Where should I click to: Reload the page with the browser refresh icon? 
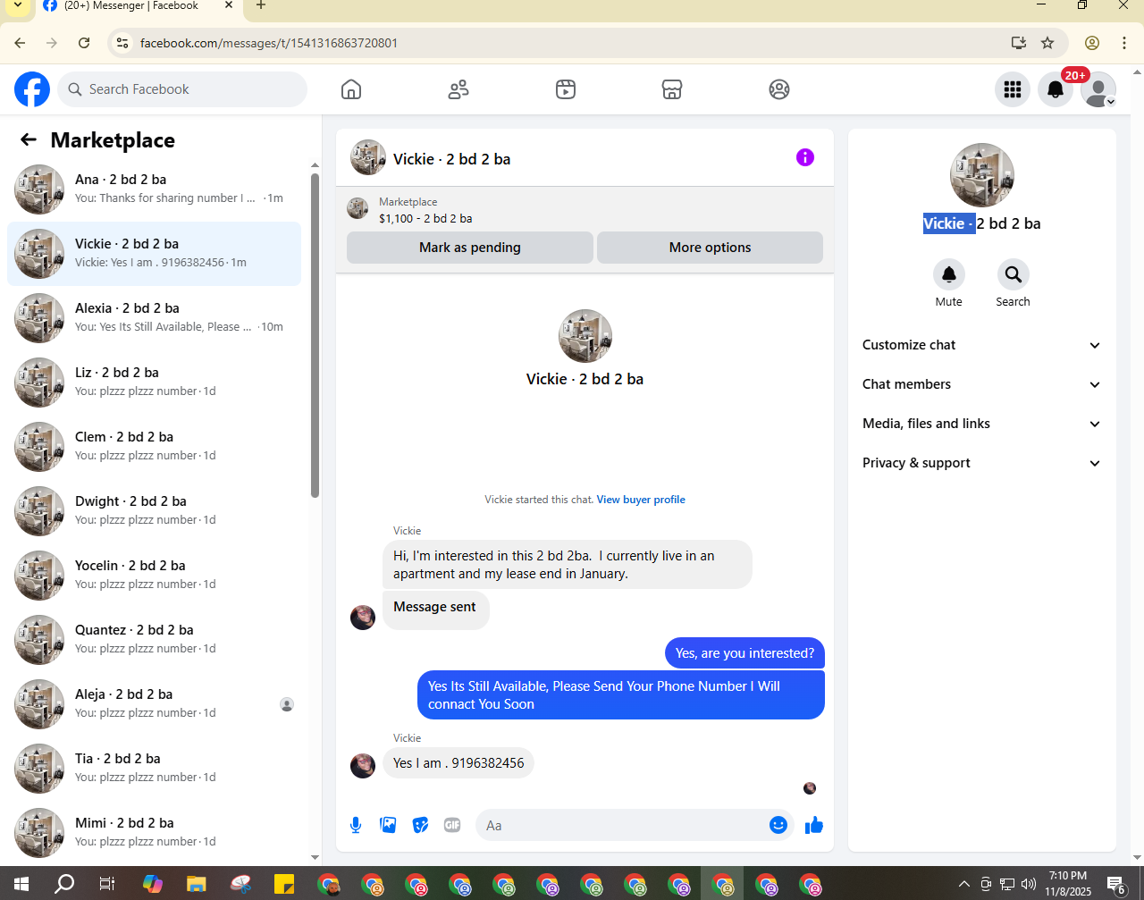pyautogui.click(x=84, y=43)
